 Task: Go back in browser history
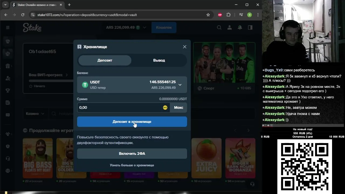tap(6, 15)
